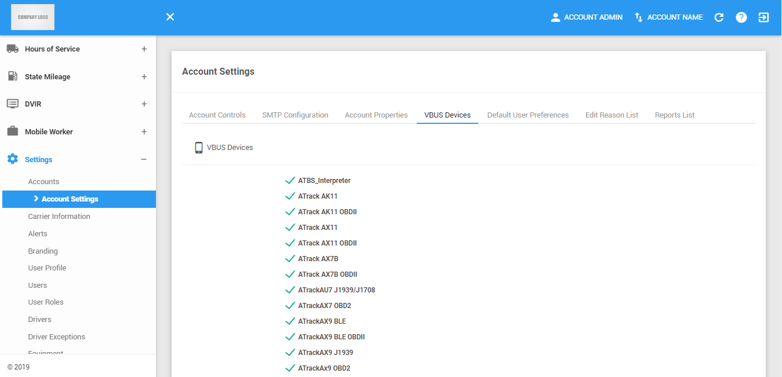
Task: Toggle the ATBS_Interpreter checkmark
Action: (290, 181)
